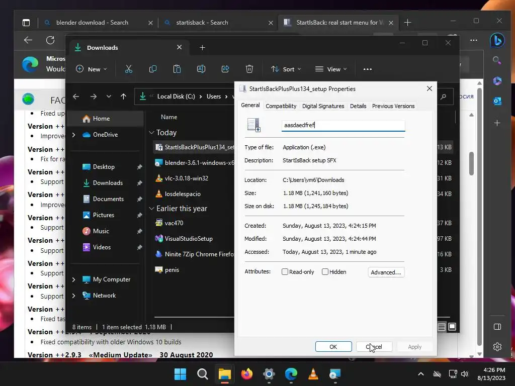Expand OneDrive in the navigation pane

[73, 135]
